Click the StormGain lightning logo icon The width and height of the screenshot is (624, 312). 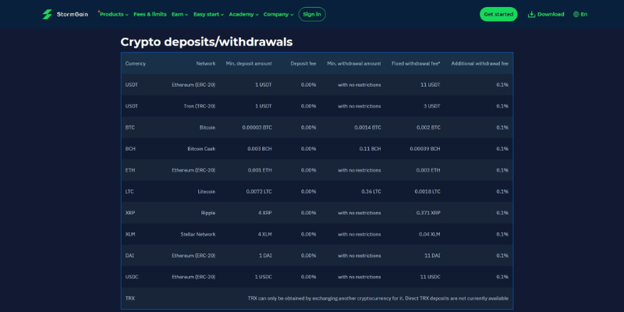[47, 14]
